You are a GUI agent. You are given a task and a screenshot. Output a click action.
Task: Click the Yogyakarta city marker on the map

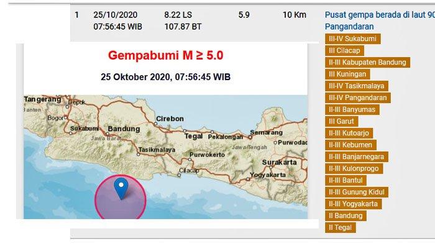click(x=248, y=179)
